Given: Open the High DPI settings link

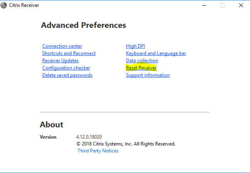Looking at the screenshot, I should click(x=136, y=46).
